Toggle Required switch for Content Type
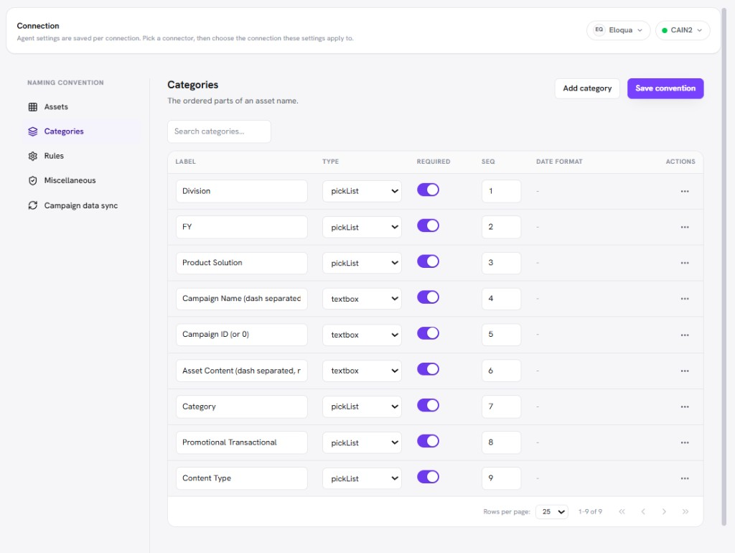 coord(428,477)
